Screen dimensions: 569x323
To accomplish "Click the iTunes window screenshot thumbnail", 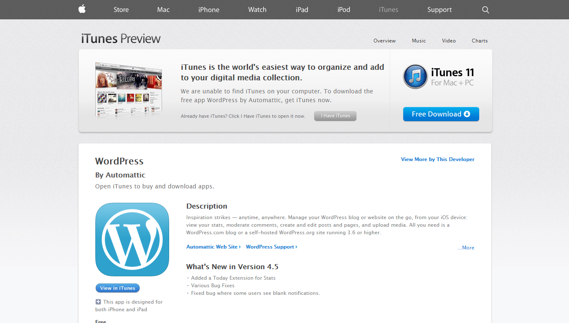I will click(129, 90).
